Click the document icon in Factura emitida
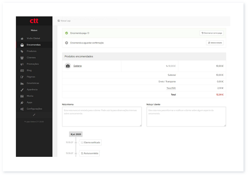 pos(82,153)
